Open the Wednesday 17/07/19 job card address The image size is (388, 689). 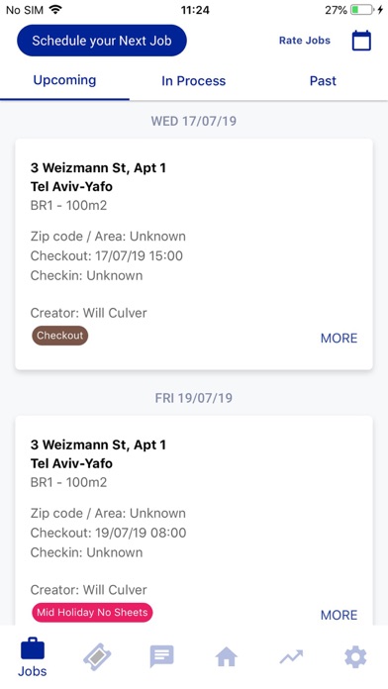click(98, 177)
